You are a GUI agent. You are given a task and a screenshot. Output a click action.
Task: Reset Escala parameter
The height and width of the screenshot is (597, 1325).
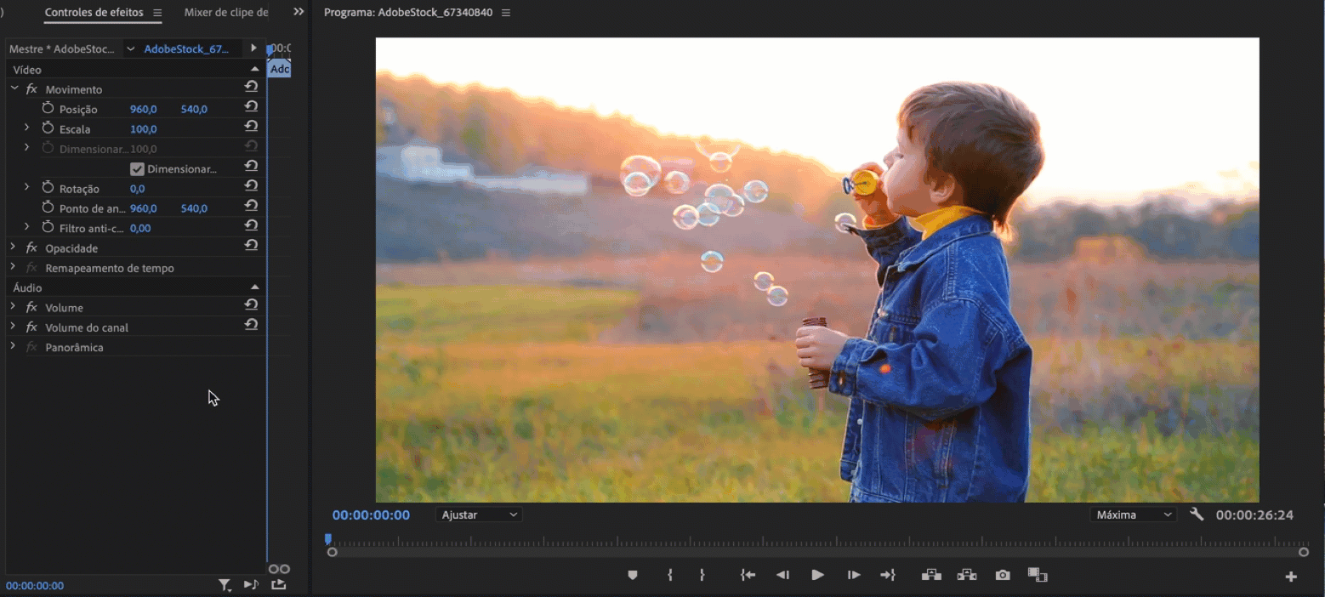pyautogui.click(x=251, y=127)
